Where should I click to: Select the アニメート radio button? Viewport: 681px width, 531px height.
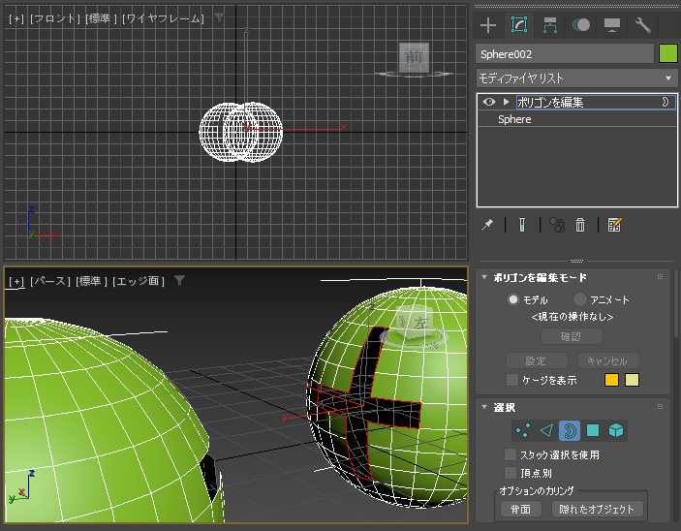click(x=580, y=299)
